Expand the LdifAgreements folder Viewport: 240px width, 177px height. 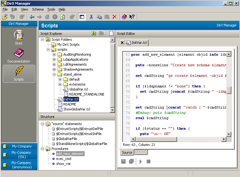pos(54,64)
